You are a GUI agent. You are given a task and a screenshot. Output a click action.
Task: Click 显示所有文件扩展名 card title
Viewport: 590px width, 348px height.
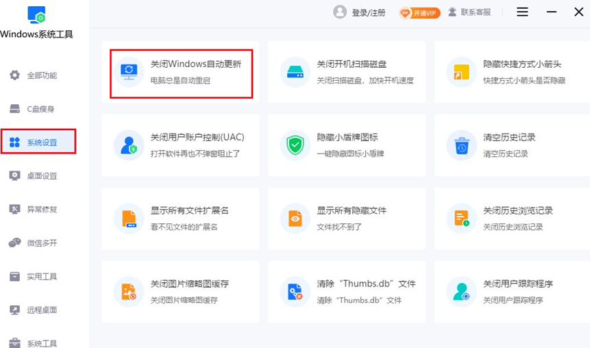click(190, 210)
